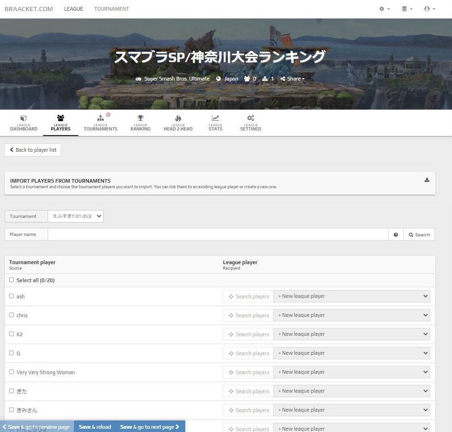The width and height of the screenshot is (452, 432).
Task: Open League Ranking tab
Action: point(140,123)
